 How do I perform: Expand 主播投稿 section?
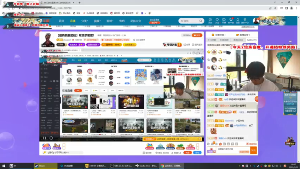tap(219, 35)
